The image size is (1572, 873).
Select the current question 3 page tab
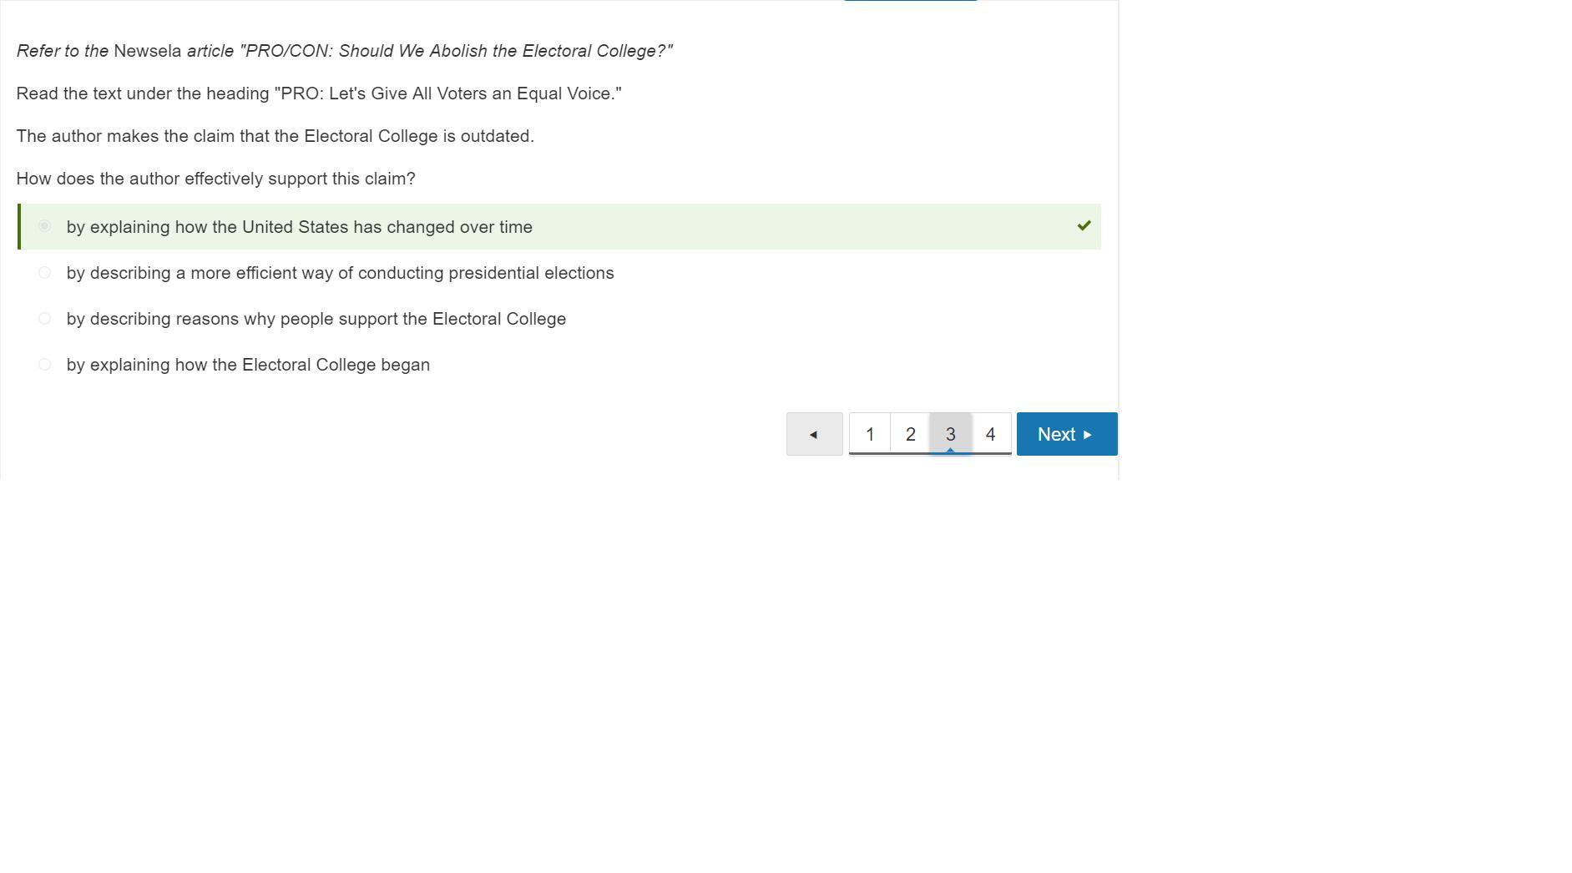click(950, 434)
